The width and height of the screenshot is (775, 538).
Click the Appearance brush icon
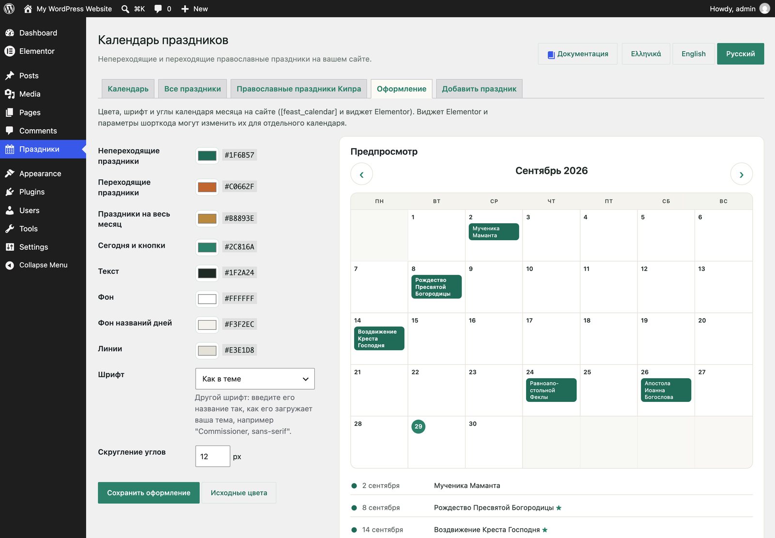(x=10, y=173)
